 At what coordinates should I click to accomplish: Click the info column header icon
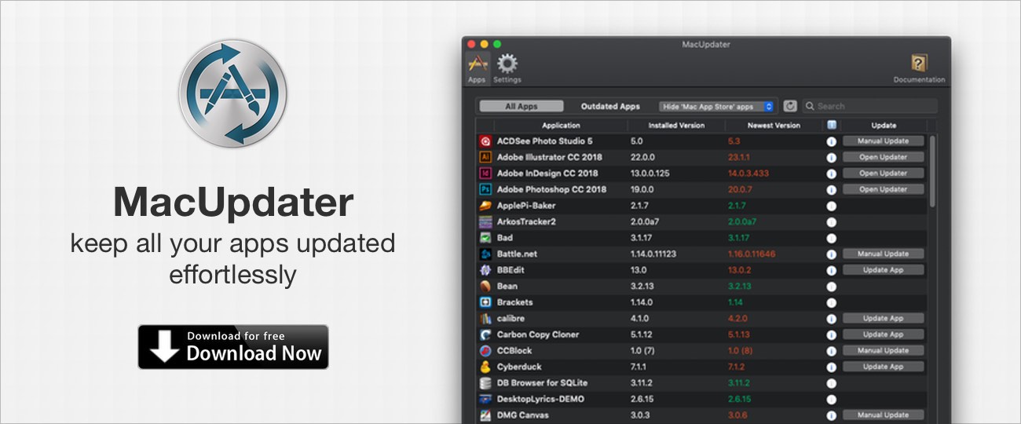[832, 125]
